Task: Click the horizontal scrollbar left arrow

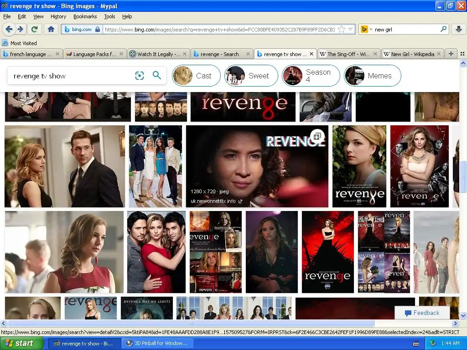Action: (x=3, y=323)
